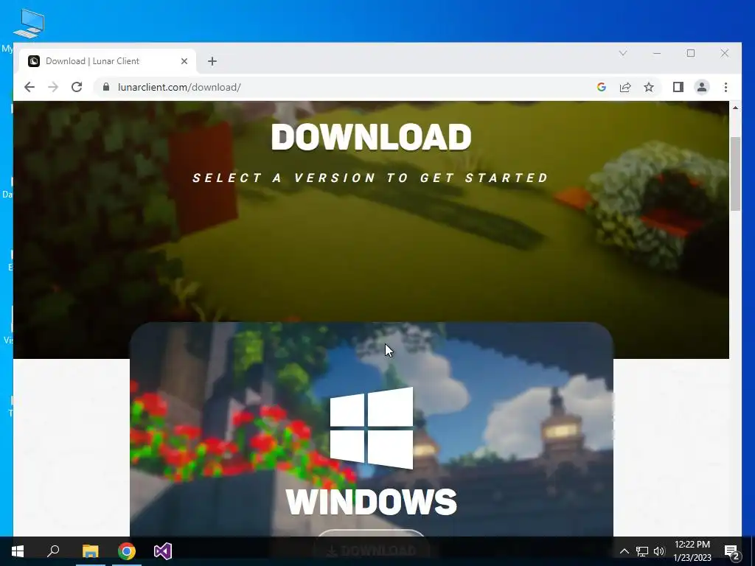This screenshot has width=755, height=566.
Task: Open the Chrome three-dot menu
Action: (726, 87)
